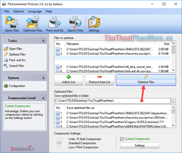Viewport: 182px width, 153px height.
Task: Click the browse folder ellipsis button
Action: (x=173, y=101)
